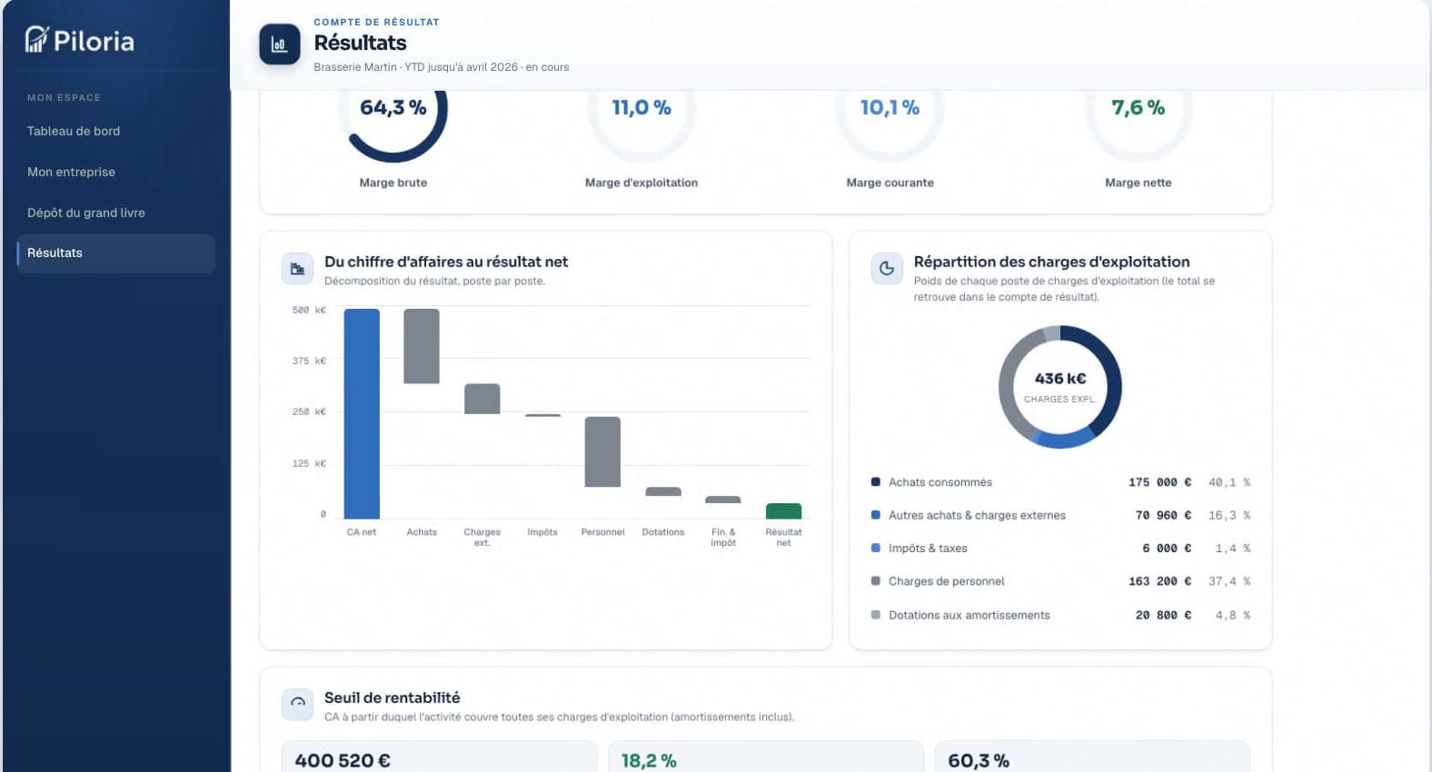Click the "70 960 €" amount in the legend
This screenshot has height=772, width=1432.
pos(1163,515)
